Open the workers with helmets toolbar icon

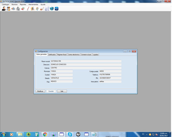[x=9, y=9]
